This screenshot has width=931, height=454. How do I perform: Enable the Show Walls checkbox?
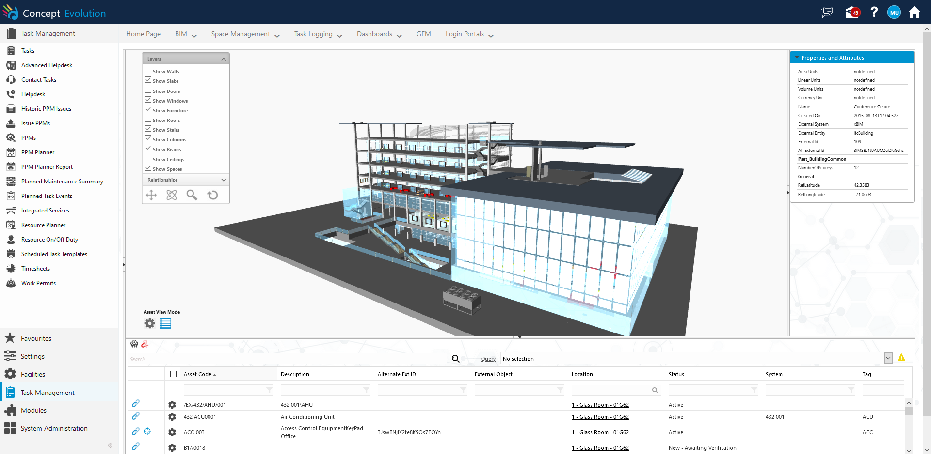(148, 71)
